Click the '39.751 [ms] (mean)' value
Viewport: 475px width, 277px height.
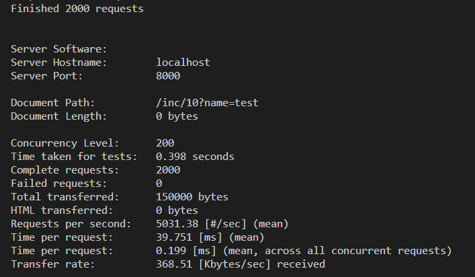pos(210,237)
